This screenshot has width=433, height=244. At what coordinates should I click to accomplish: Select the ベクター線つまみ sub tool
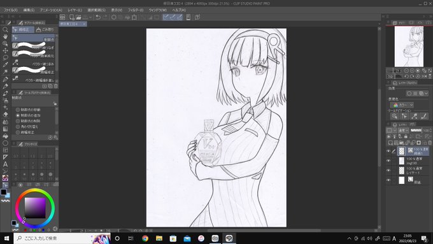[x=34, y=62]
